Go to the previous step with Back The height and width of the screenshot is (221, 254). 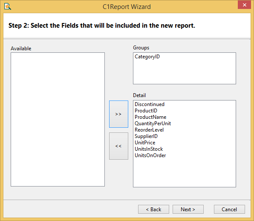153,210
